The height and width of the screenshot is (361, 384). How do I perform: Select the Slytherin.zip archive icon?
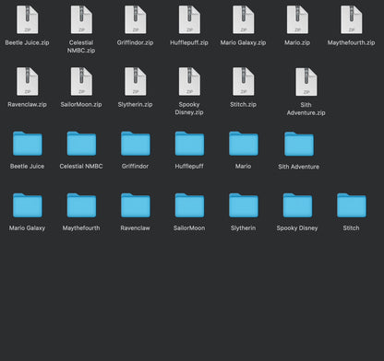point(136,81)
